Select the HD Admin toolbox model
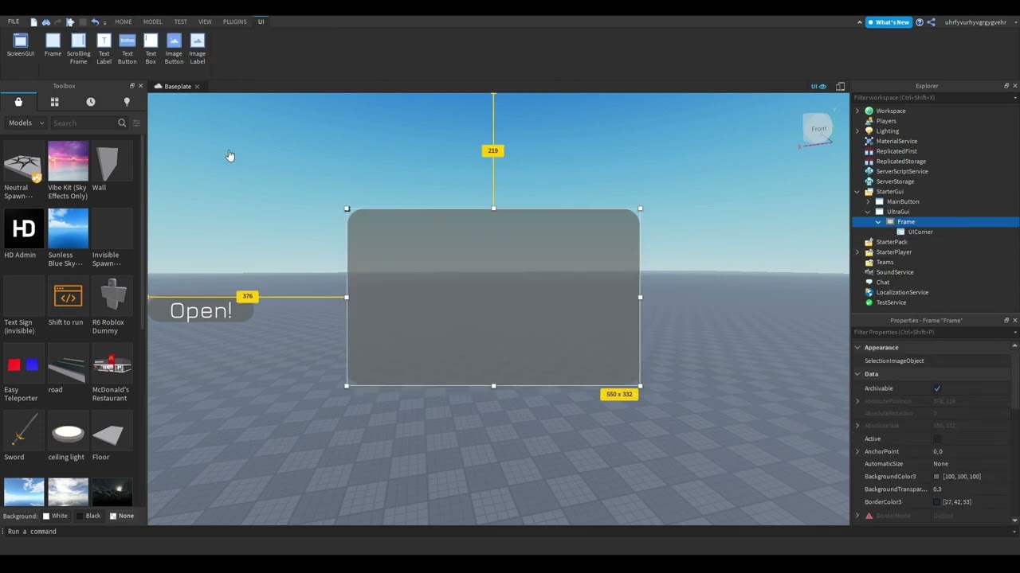The height and width of the screenshot is (573, 1020). tap(23, 235)
